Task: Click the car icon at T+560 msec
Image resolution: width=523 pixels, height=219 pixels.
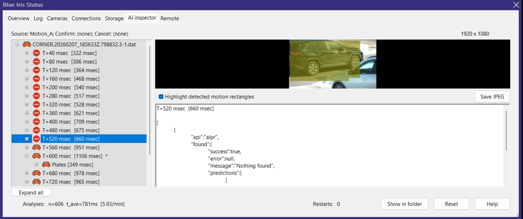Action: [37, 148]
